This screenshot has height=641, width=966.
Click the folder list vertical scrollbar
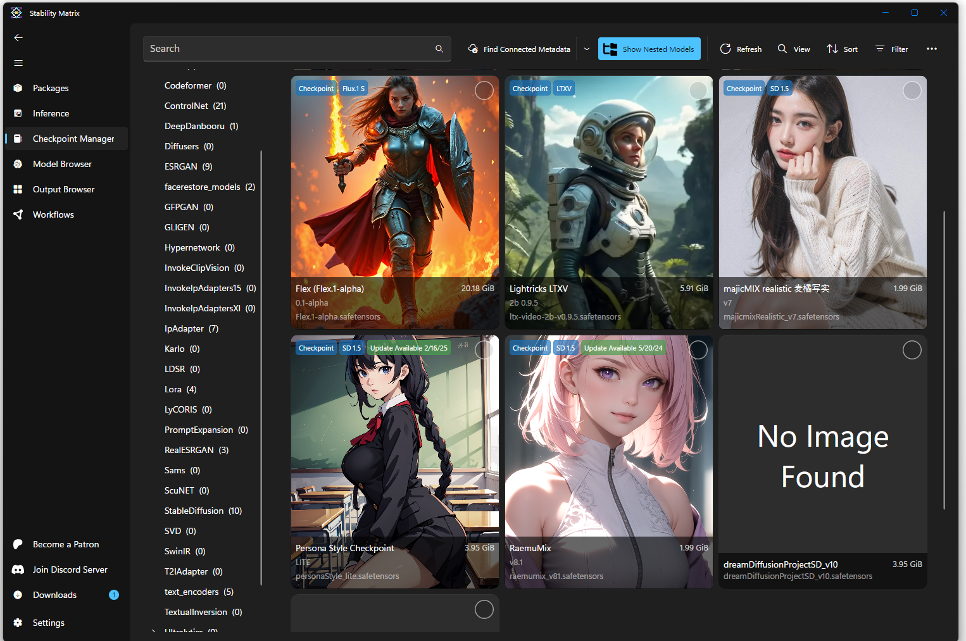pyautogui.click(x=261, y=368)
